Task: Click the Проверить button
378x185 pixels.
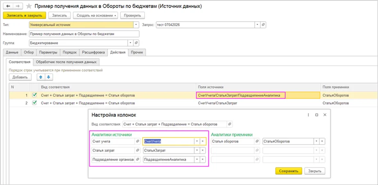Action: coord(132,16)
